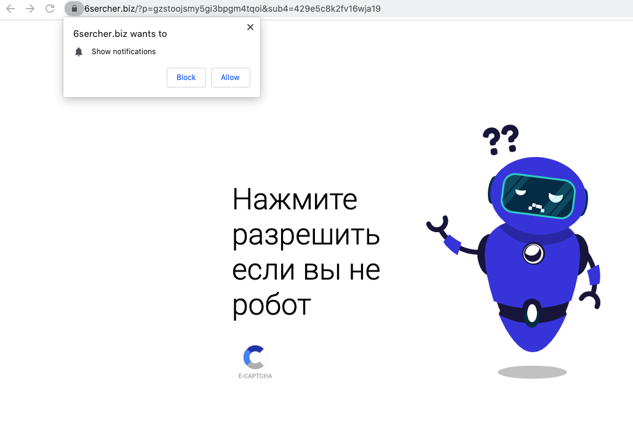Click the bell notification icon
The height and width of the screenshot is (428, 633).
(x=79, y=52)
